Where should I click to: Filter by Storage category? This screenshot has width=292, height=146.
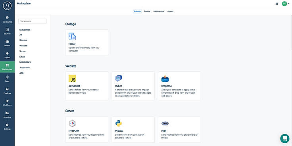click(x=23, y=40)
